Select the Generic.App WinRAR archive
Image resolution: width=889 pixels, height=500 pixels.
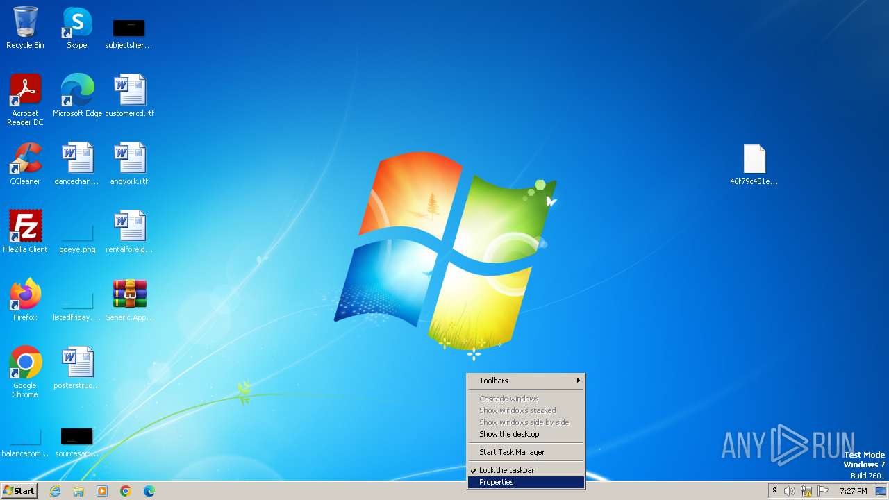(x=130, y=299)
